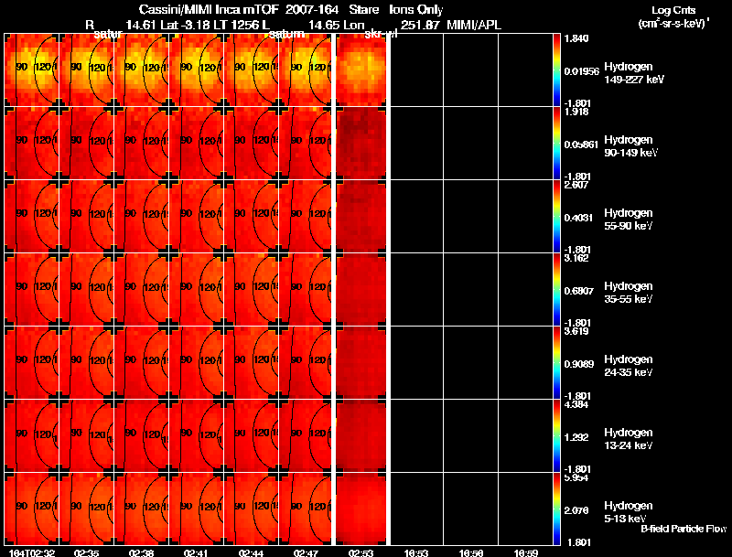
Task: Click the "B-field Particle Flow" text
Action: [683, 529]
